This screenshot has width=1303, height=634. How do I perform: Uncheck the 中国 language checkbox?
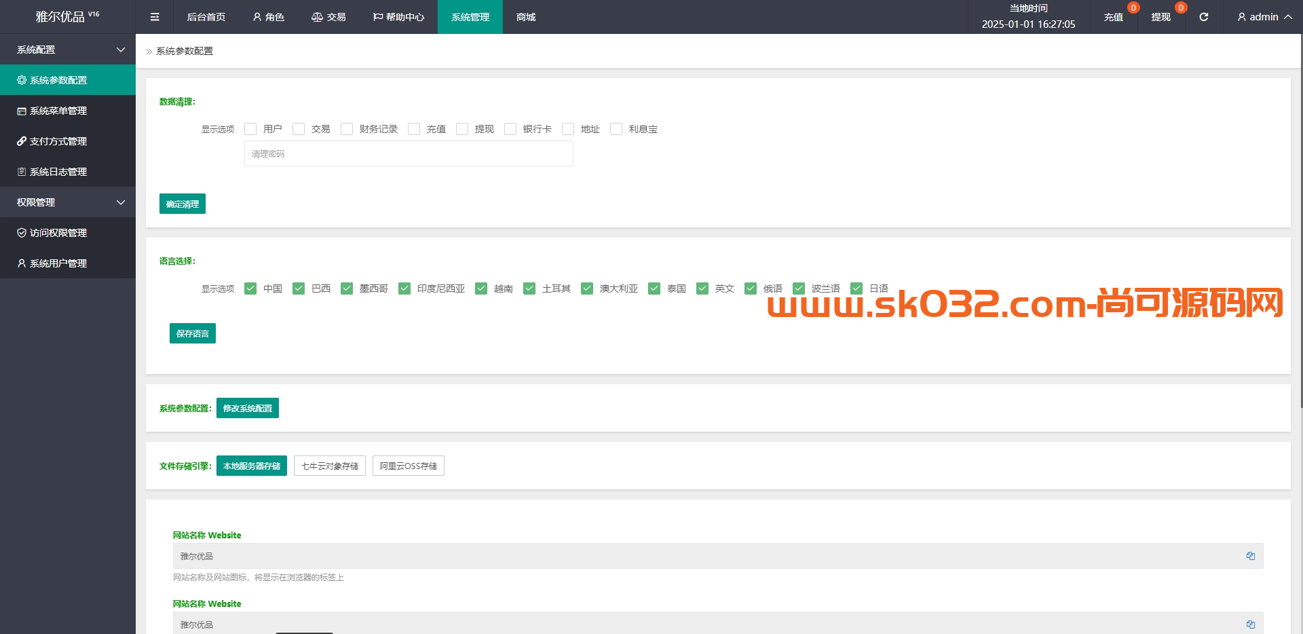250,288
